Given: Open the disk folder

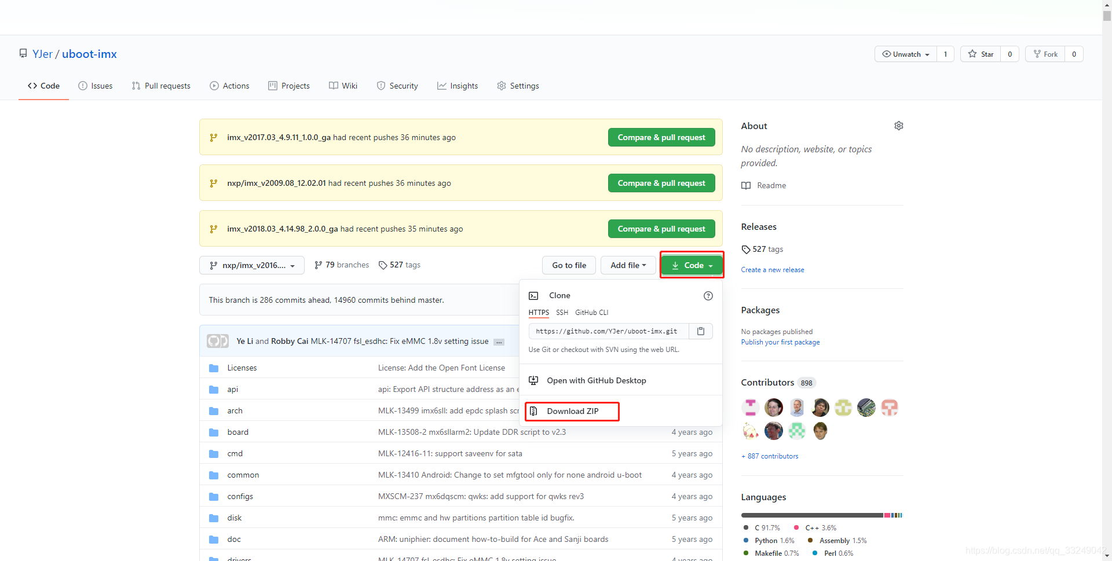Looking at the screenshot, I should pyautogui.click(x=234, y=518).
